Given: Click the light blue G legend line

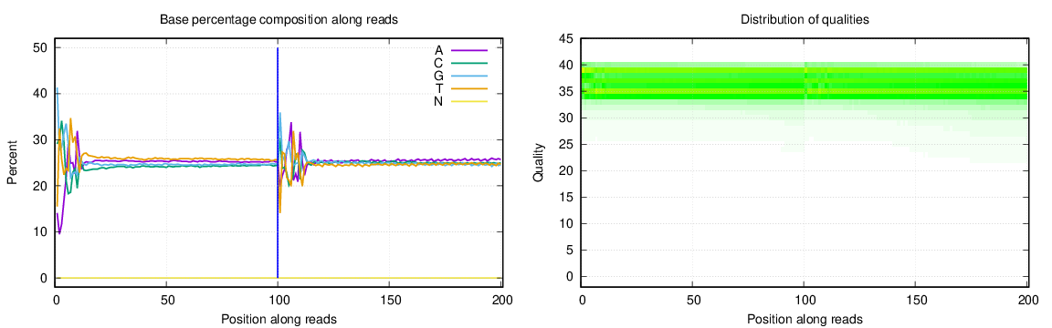Looking at the screenshot, I should [x=469, y=76].
